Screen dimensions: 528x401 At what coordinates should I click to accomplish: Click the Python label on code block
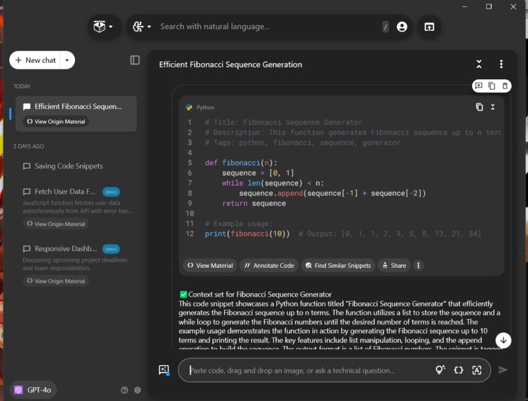[x=205, y=107]
